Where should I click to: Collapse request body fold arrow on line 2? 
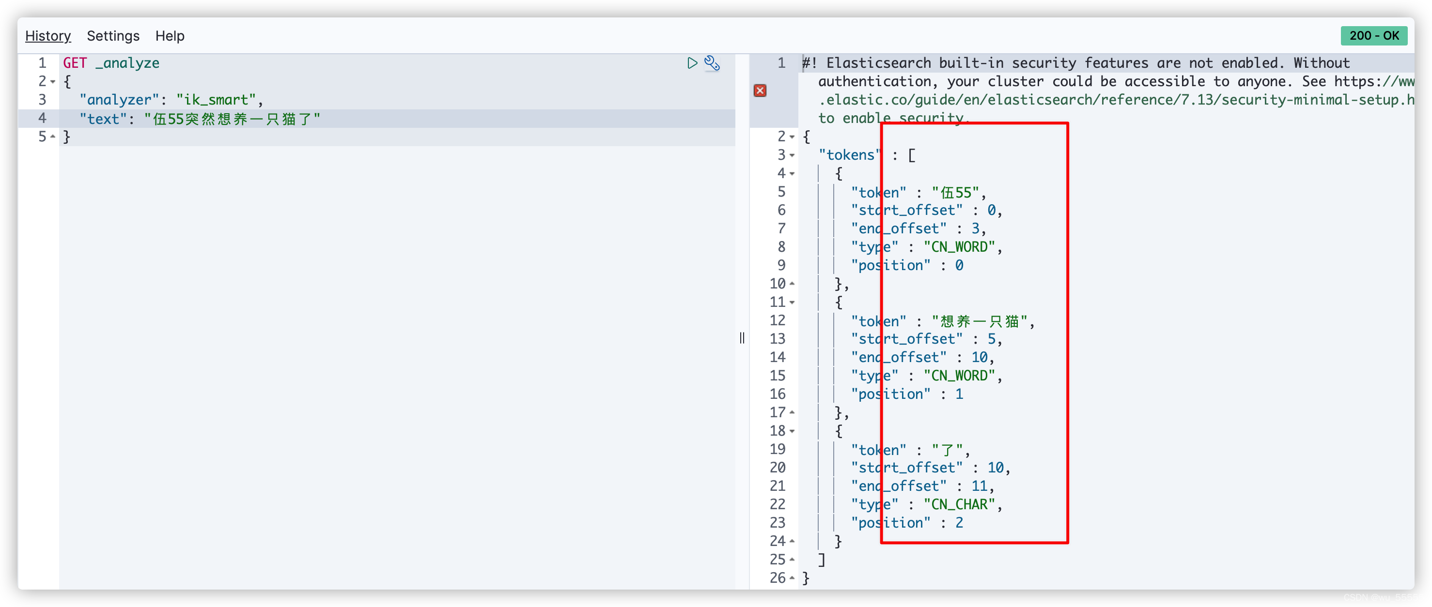[x=53, y=82]
